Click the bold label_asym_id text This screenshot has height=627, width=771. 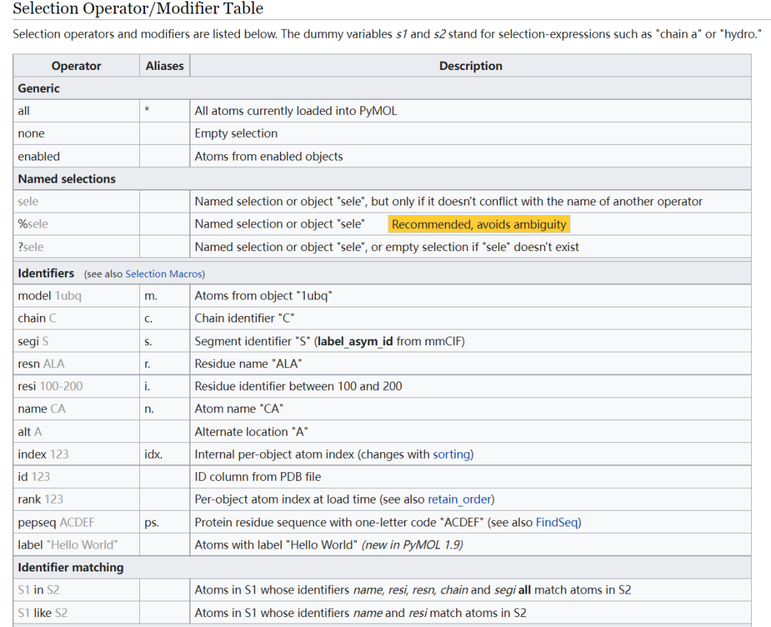click(x=356, y=341)
